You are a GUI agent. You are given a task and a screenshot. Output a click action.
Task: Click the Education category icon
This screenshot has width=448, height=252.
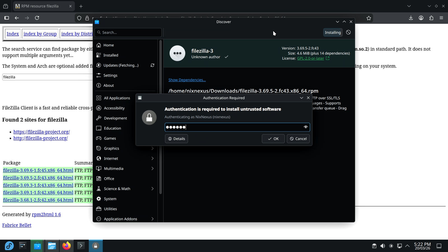click(99, 128)
